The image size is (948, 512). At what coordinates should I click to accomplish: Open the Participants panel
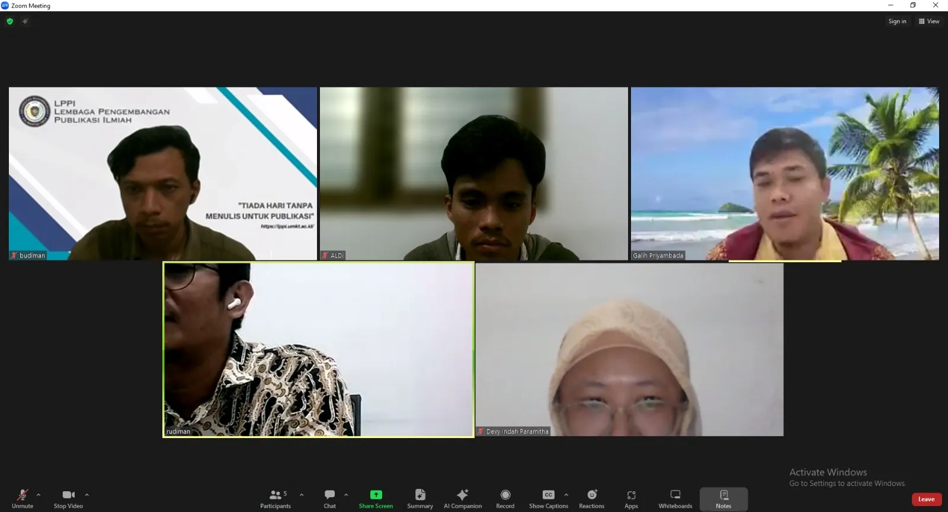point(276,498)
